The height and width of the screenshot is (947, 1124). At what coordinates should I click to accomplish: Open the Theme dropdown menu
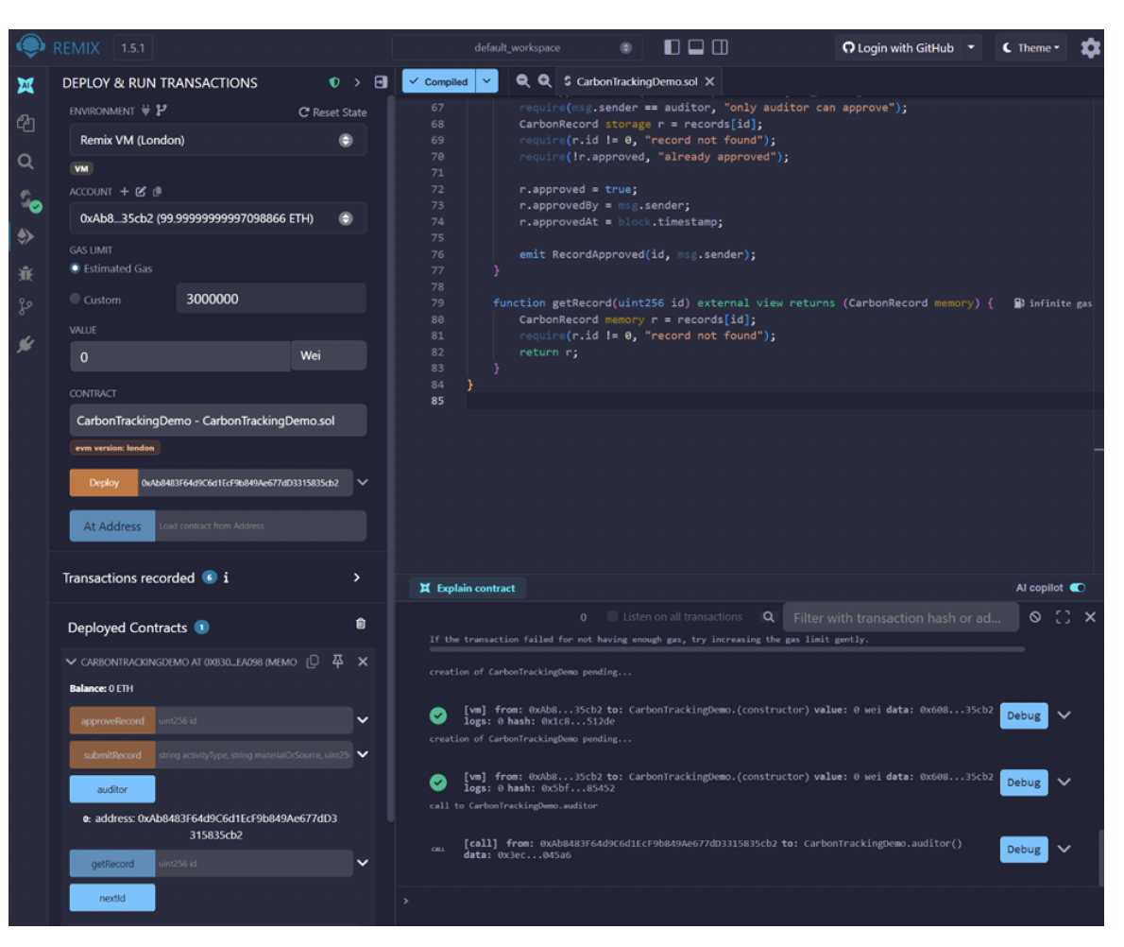(x=1030, y=47)
